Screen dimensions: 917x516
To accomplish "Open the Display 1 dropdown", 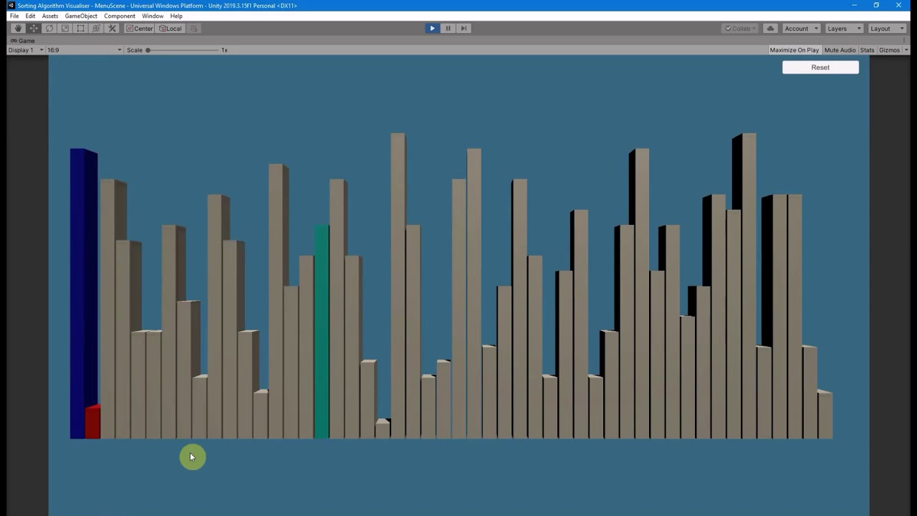I will (26, 50).
